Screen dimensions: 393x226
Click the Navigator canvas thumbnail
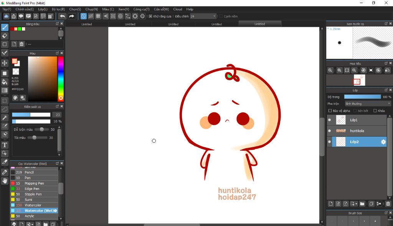[x=359, y=80]
